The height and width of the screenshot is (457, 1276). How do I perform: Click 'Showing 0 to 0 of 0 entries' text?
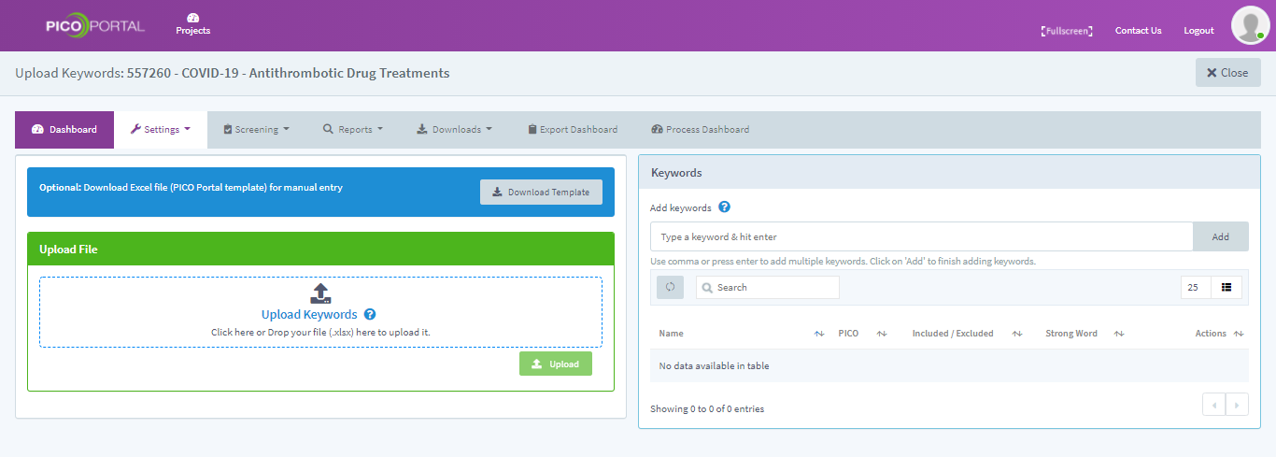pyautogui.click(x=707, y=408)
